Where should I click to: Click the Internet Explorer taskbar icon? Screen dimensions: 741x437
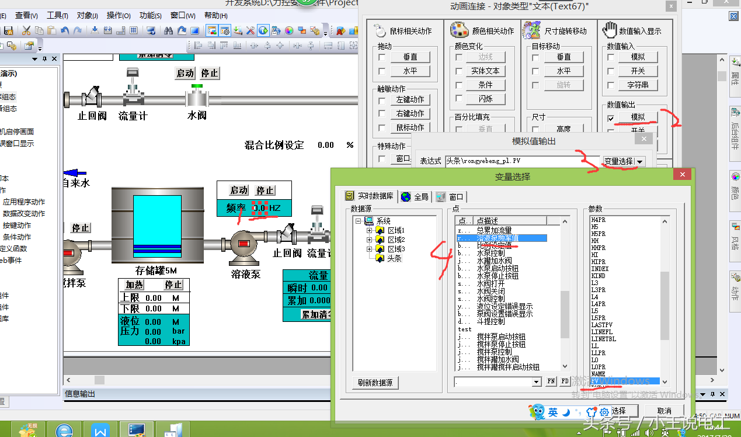[x=65, y=431]
